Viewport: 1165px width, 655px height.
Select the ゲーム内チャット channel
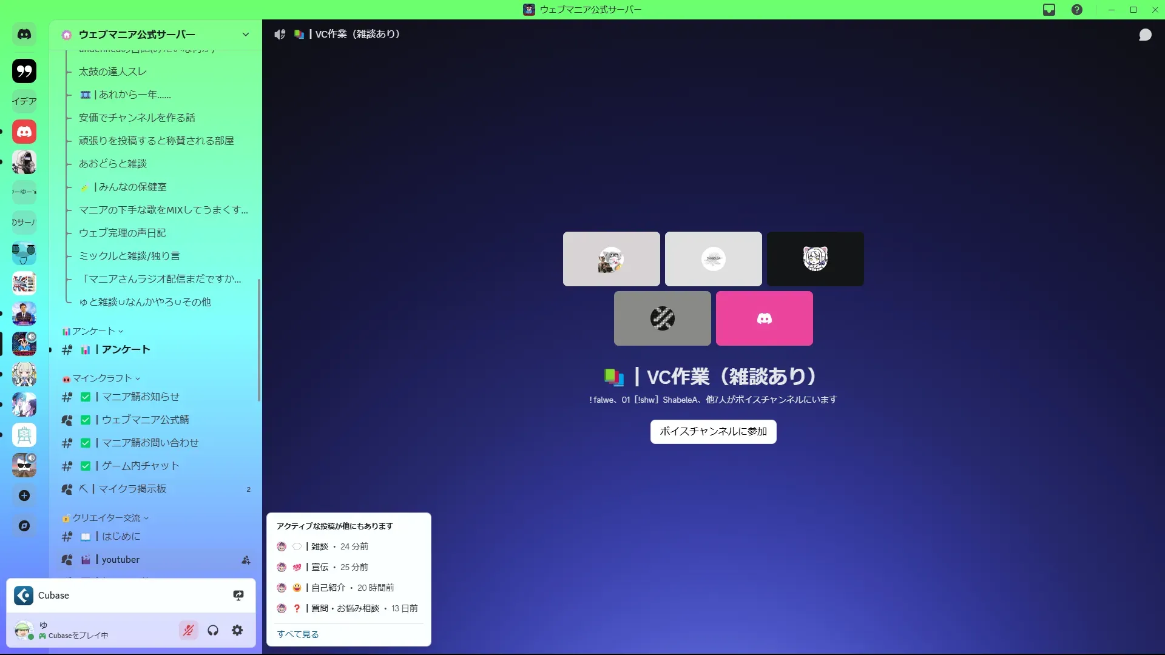pyautogui.click(x=140, y=466)
